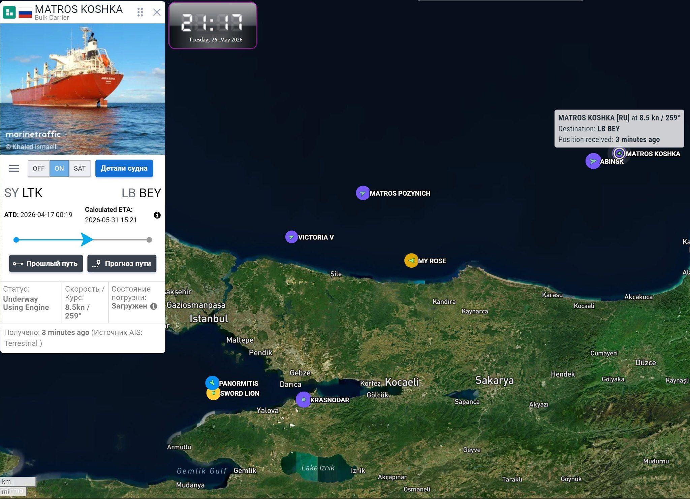
Task: Click departure port code SY LTK
Action: (x=23, y=193)
